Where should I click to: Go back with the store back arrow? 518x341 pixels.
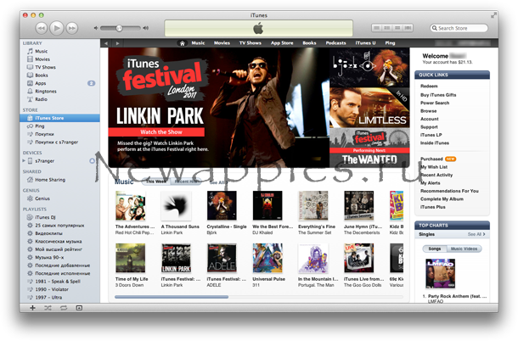click(106, 43)
